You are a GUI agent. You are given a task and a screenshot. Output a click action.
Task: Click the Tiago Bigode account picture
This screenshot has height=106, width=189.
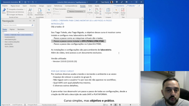point(112,2)
